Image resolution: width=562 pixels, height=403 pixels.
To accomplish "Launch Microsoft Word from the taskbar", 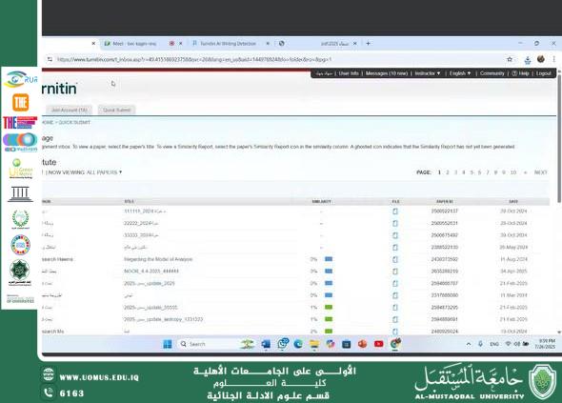I will click(266, 344).
